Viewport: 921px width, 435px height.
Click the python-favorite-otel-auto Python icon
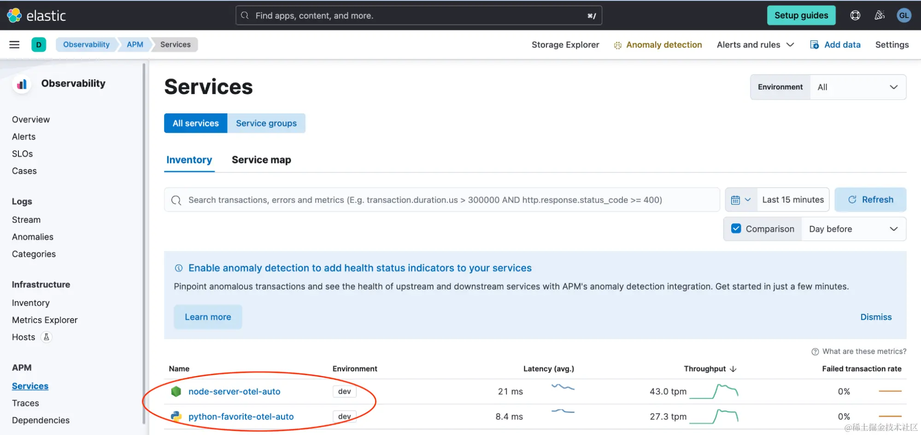tap(176, 417)
